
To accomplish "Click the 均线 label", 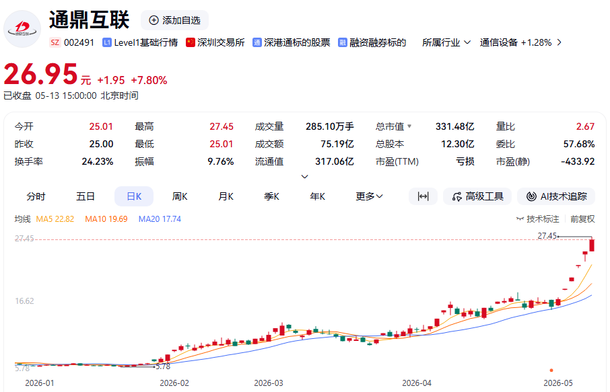I will 23,219.
